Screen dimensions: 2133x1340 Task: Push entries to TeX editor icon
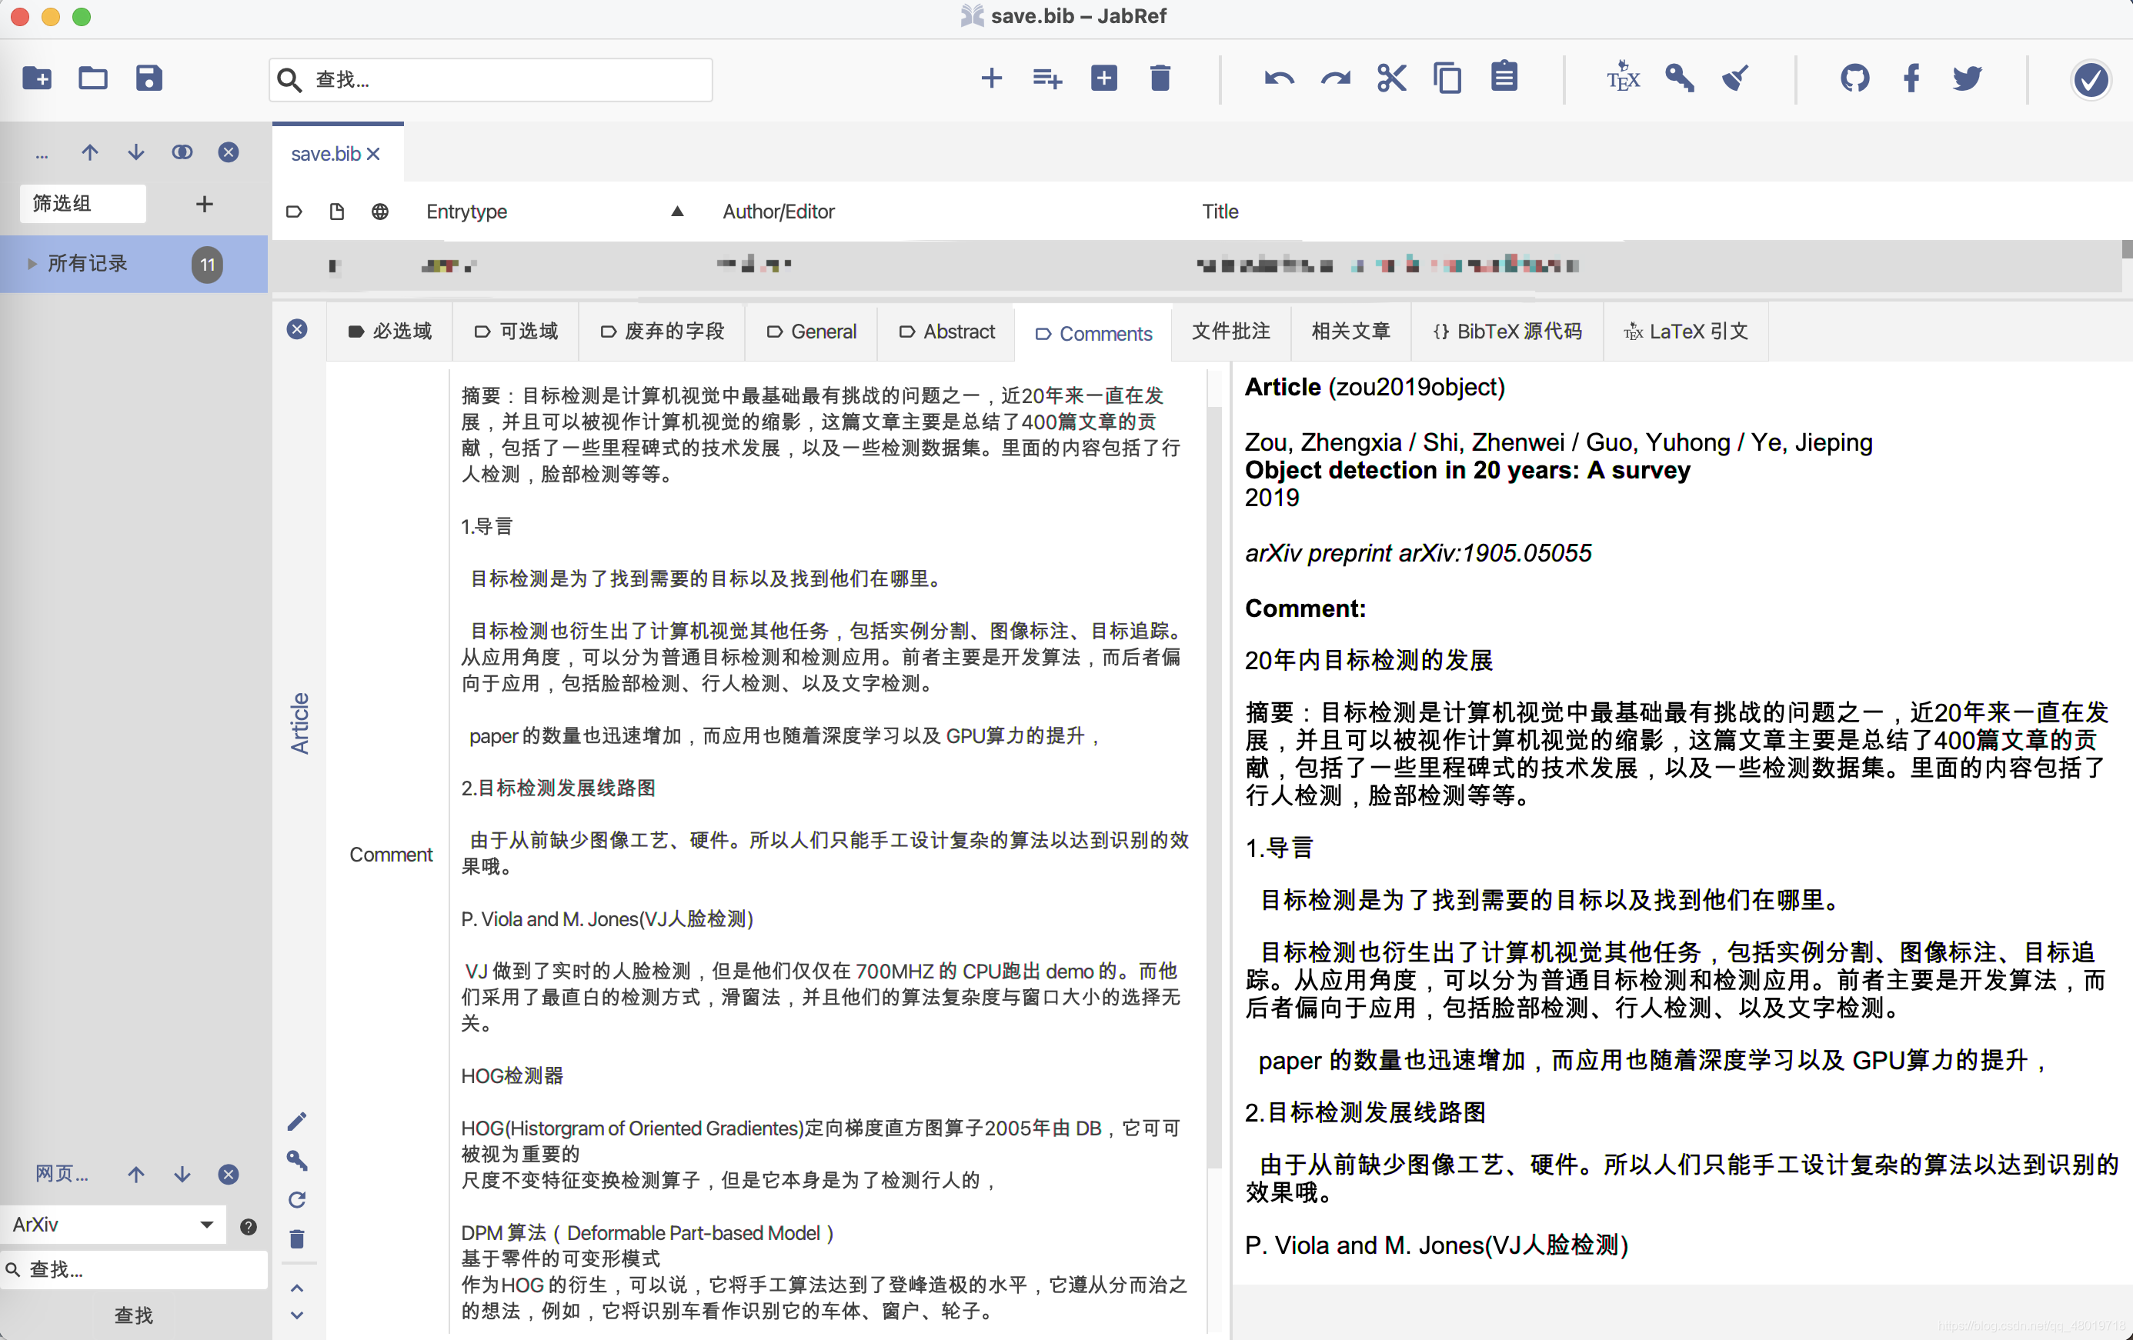1623,78
